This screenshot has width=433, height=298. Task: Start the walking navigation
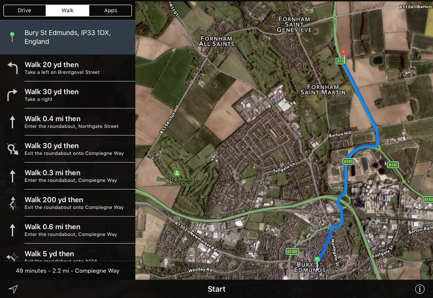[x=216, y=289]
